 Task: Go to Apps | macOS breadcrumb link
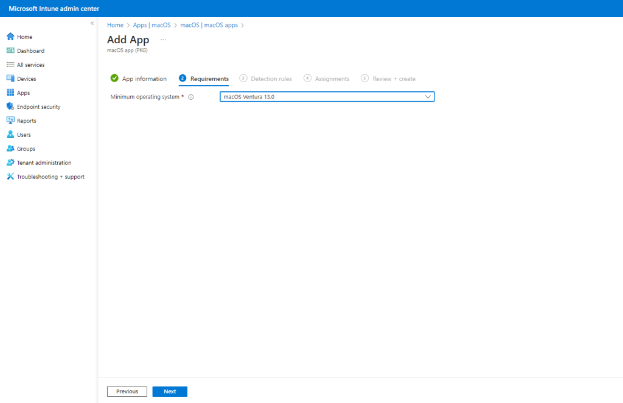coord(151,25)
